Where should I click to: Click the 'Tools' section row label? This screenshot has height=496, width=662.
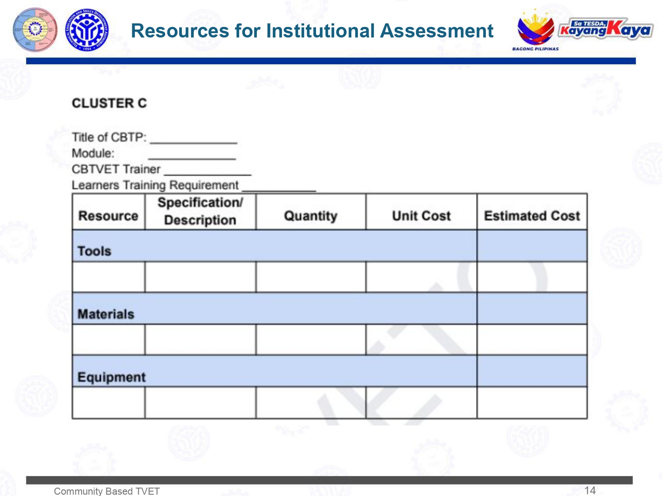(94, 251)
